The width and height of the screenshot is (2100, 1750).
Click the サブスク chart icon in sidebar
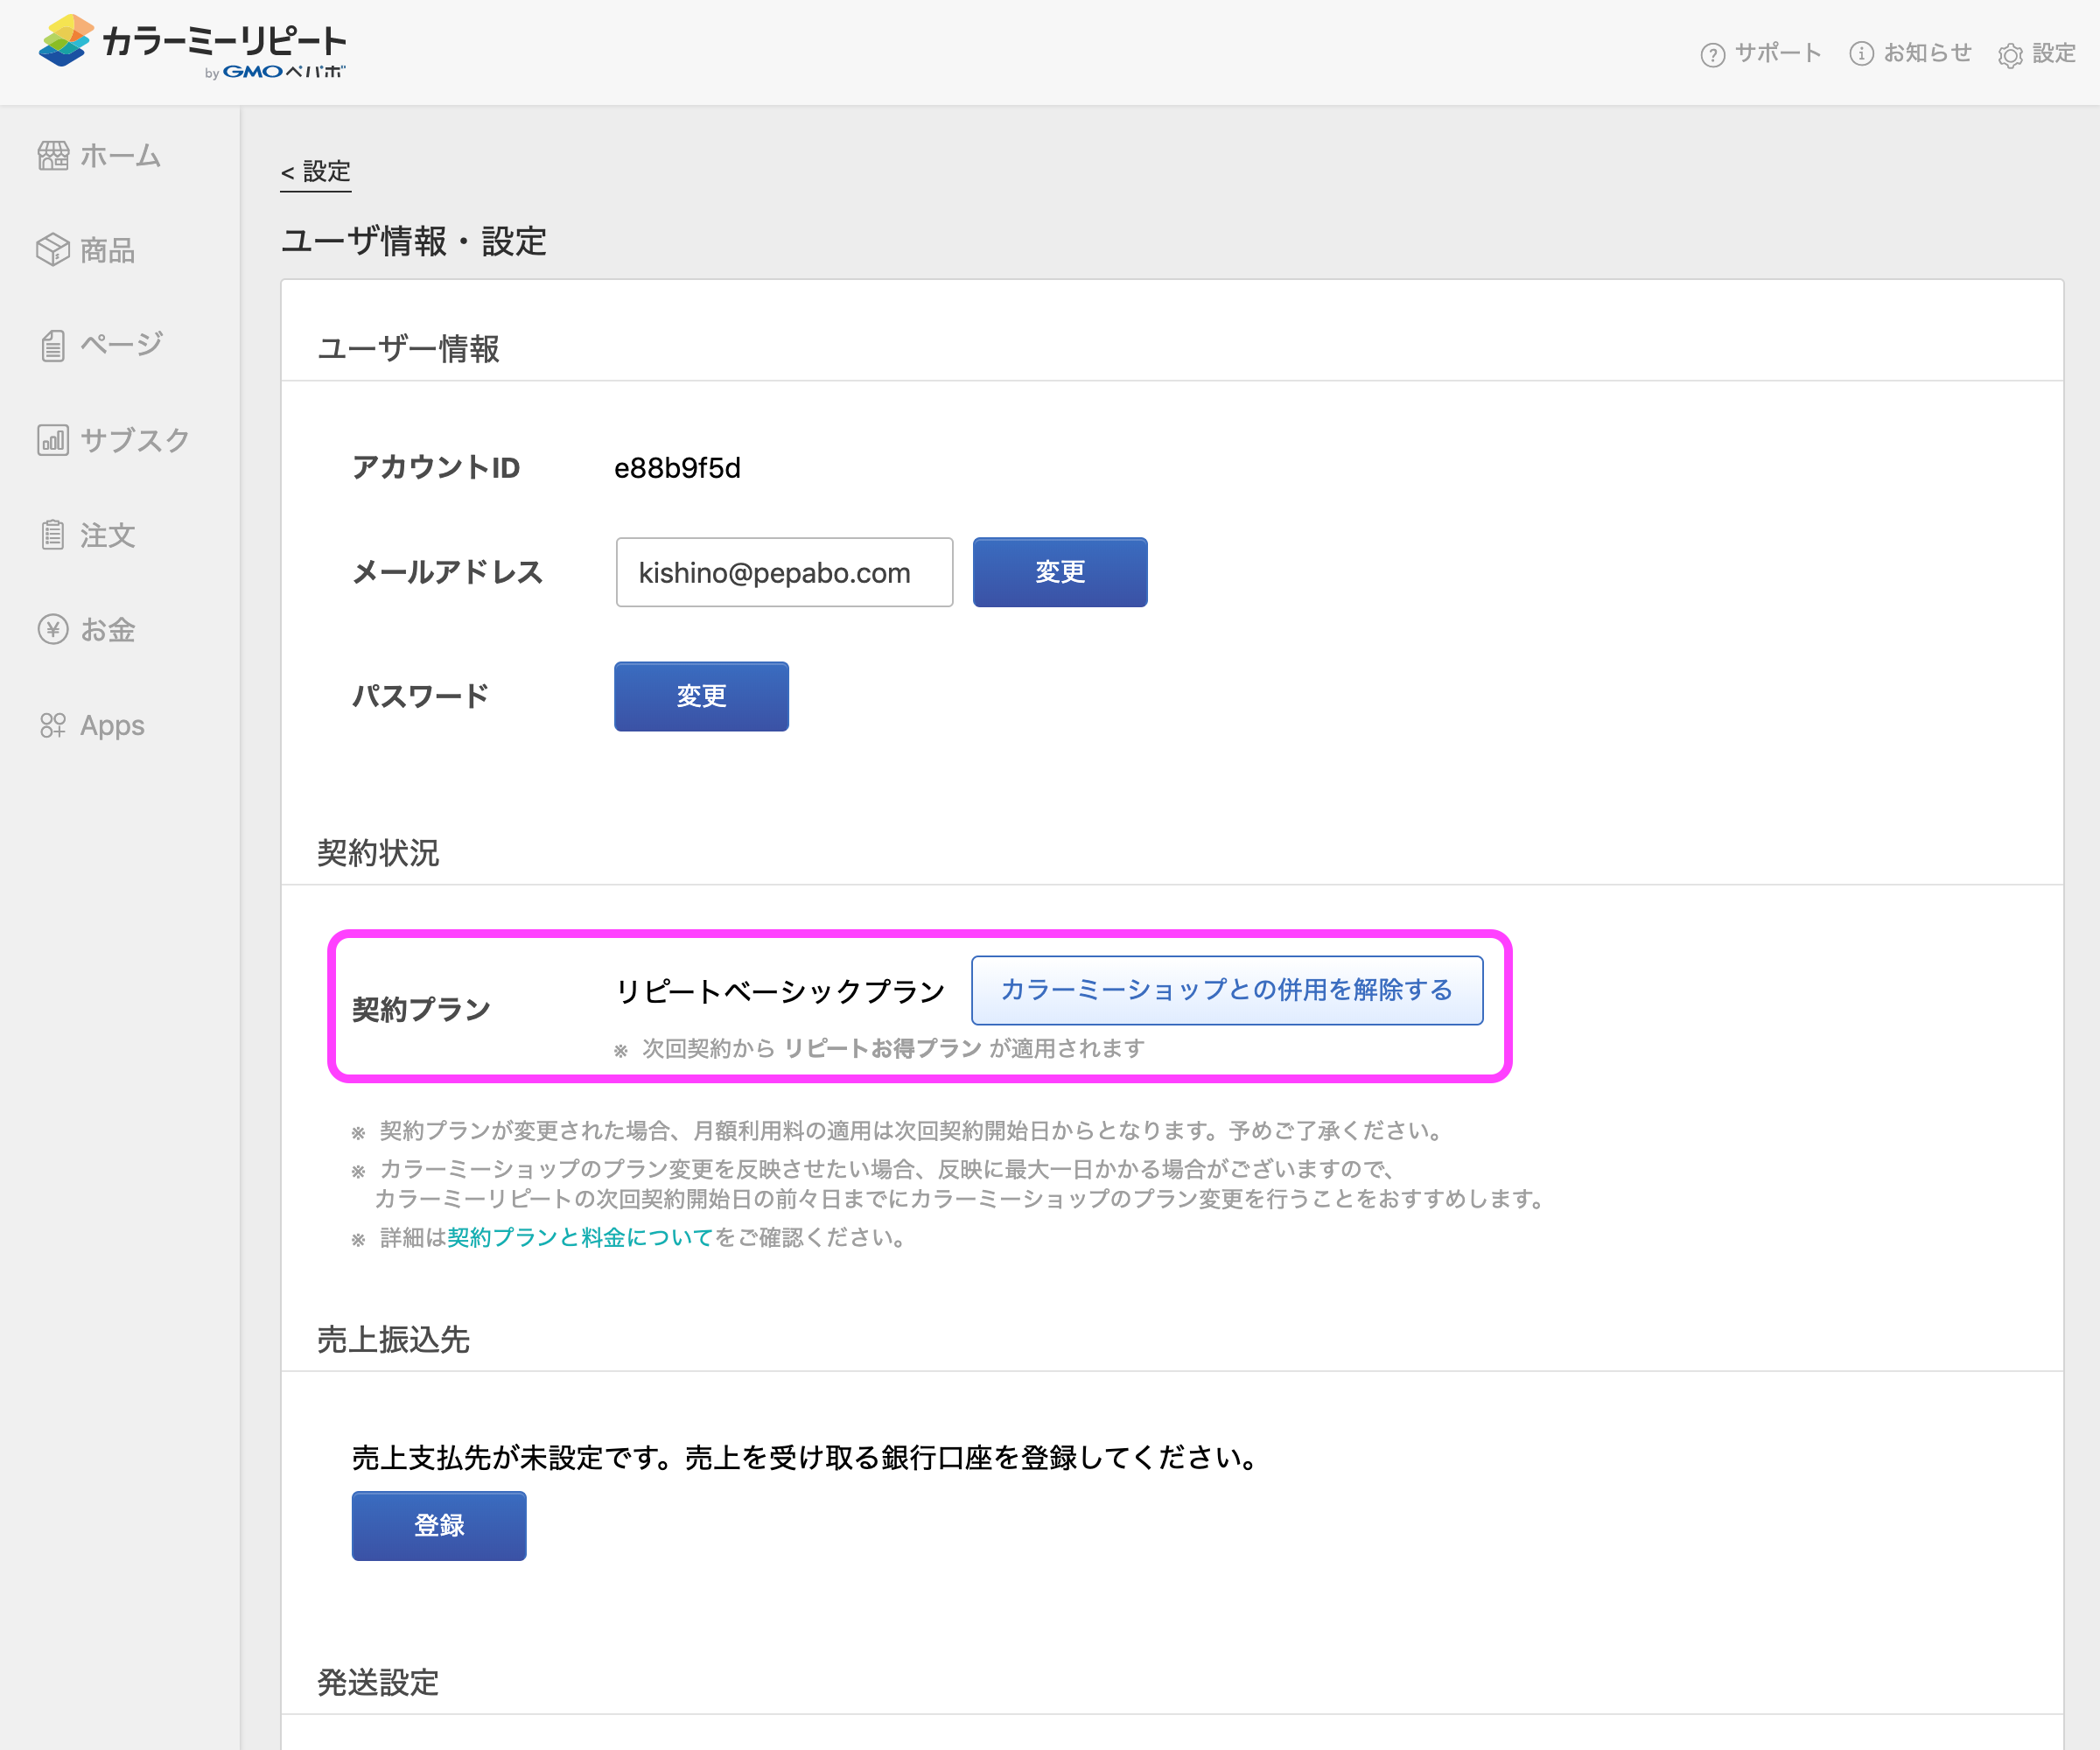53,440
